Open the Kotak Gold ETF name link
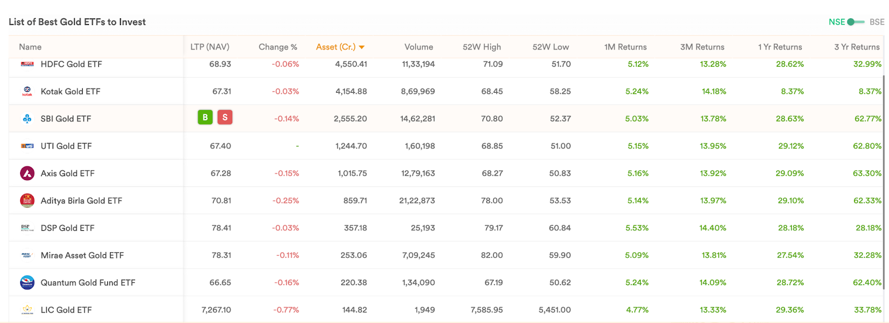 click(x=71, y=92)
